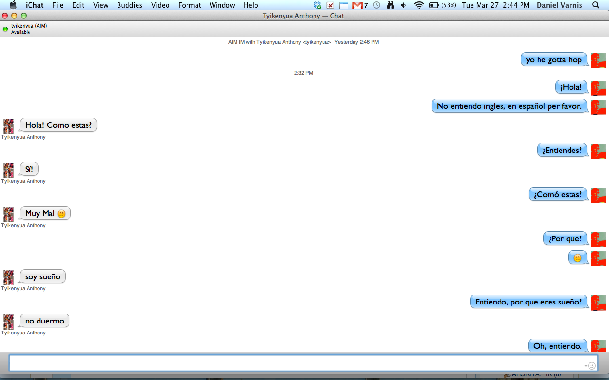Click the 'soy sueño' message bubble
This screenshot has width=609, height=380.
(43, 276)
